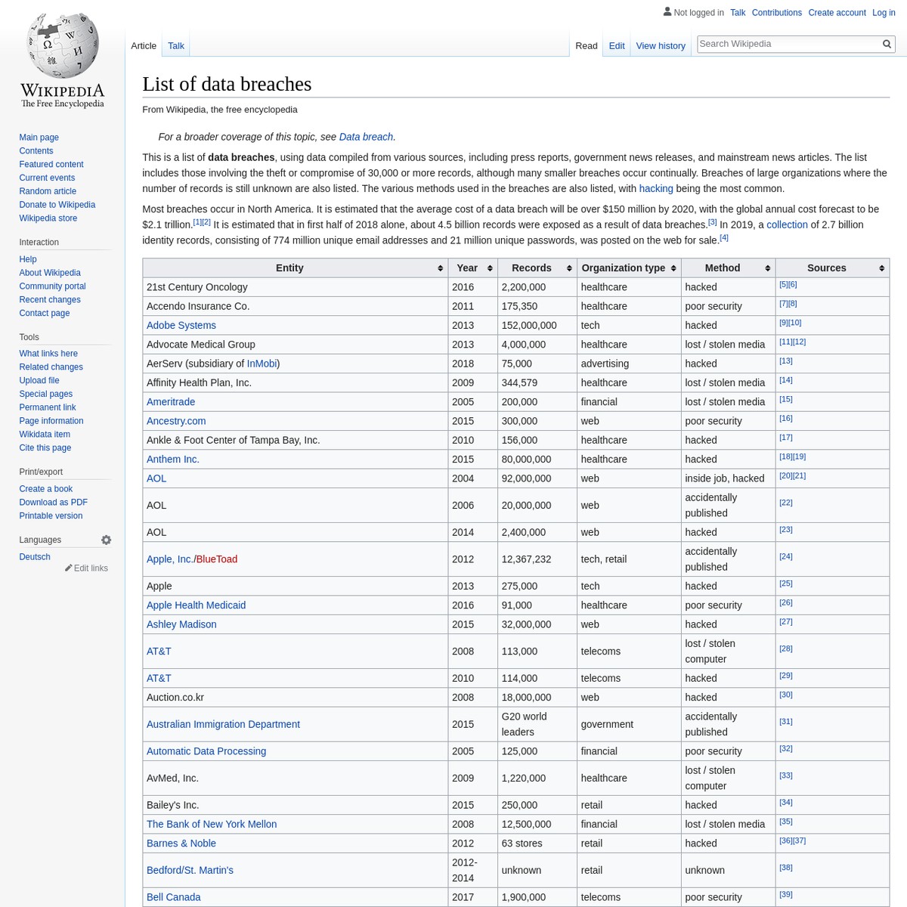Open the InMobi link in AerServ row
The height and width of the screenshot is (907, 907).
click(262, 364)
